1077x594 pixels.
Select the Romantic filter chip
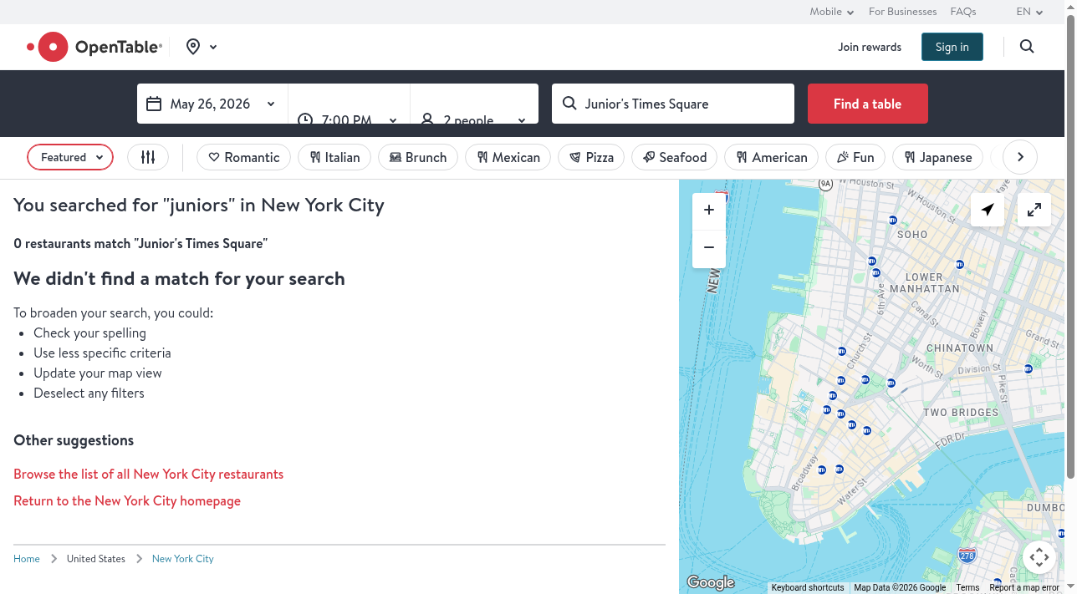(243, 157)
